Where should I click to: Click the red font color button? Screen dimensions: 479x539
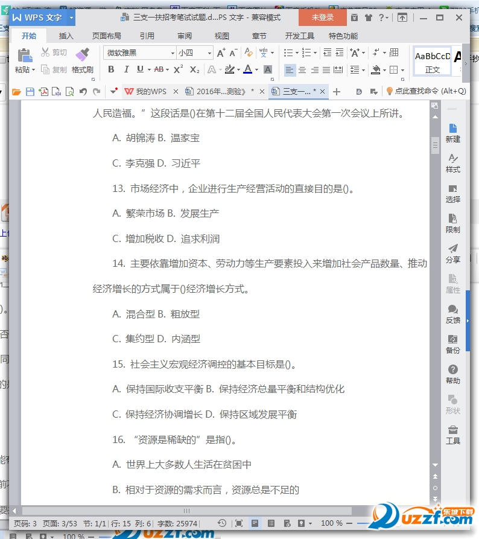click(x=247, y=70)
